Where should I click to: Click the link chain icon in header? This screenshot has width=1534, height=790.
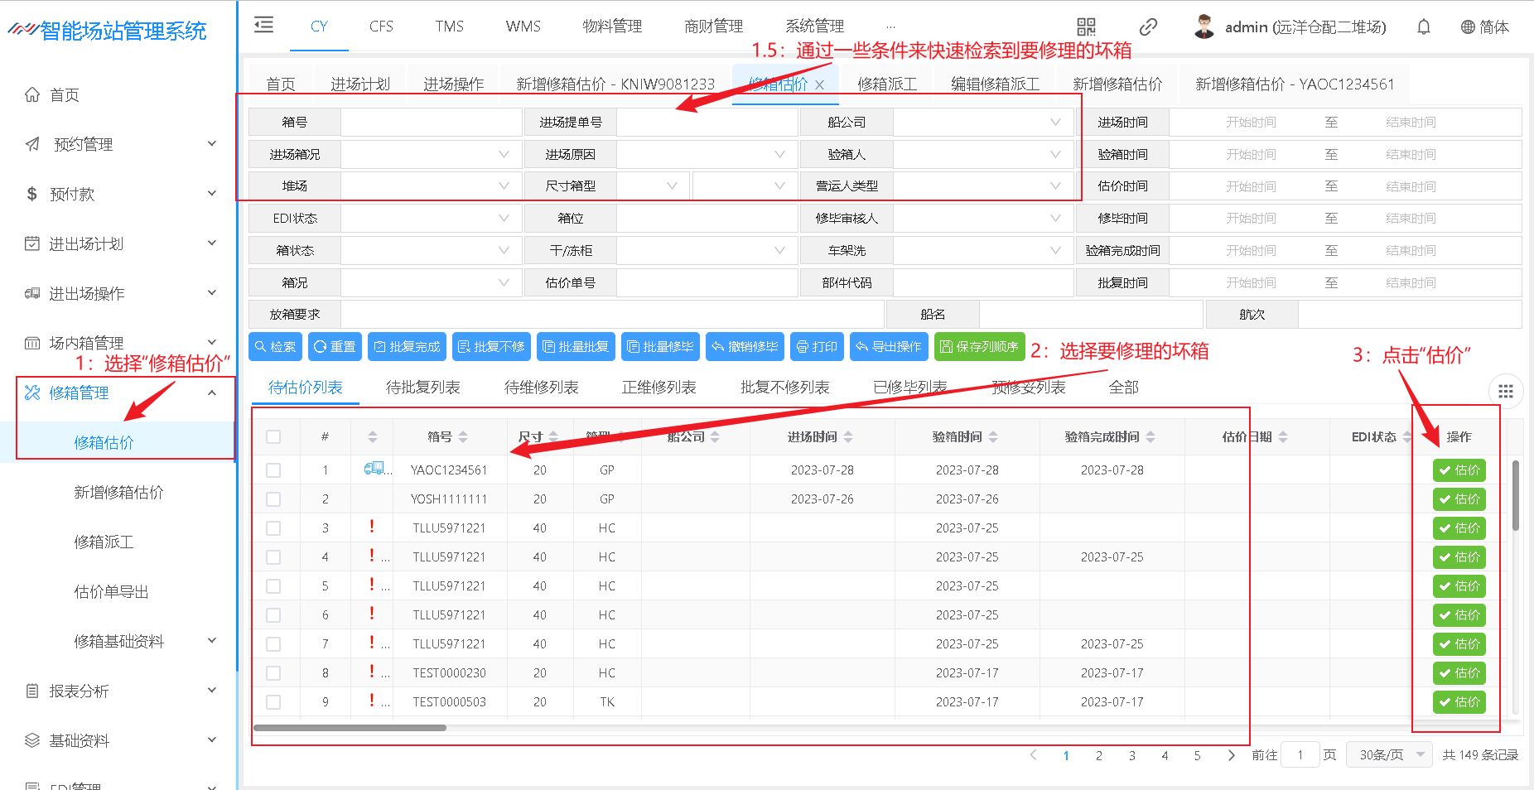point(1148,27)
